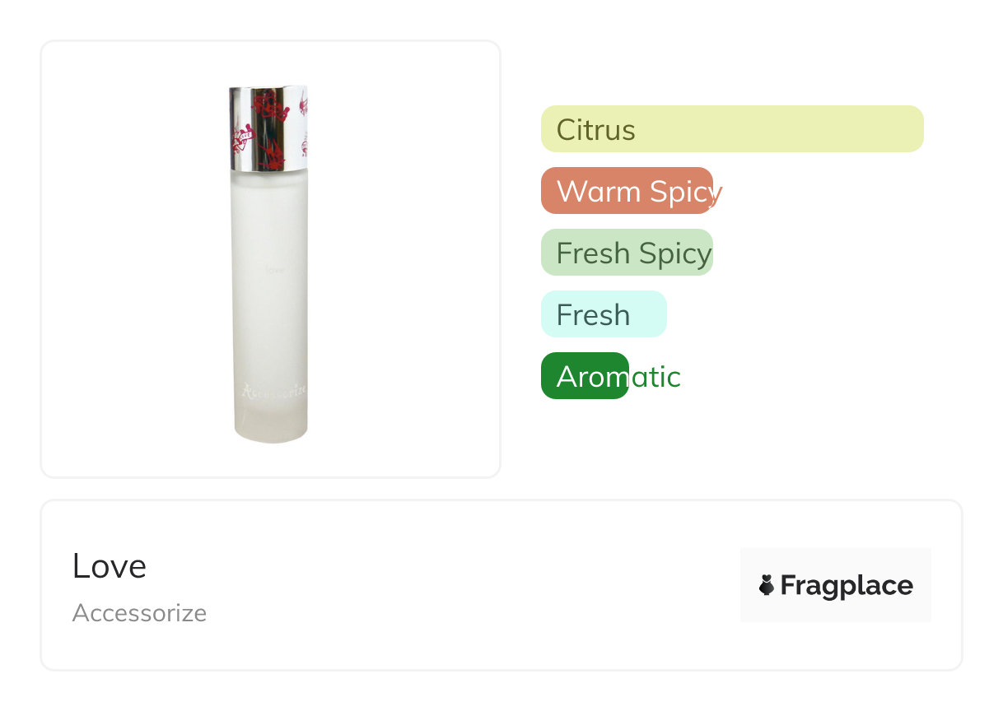The width and height of the screenshot is (1003, 711).
Task: Click the faint 'love' text on bottle
Action: pyautogui.click(x=275, y=269)
